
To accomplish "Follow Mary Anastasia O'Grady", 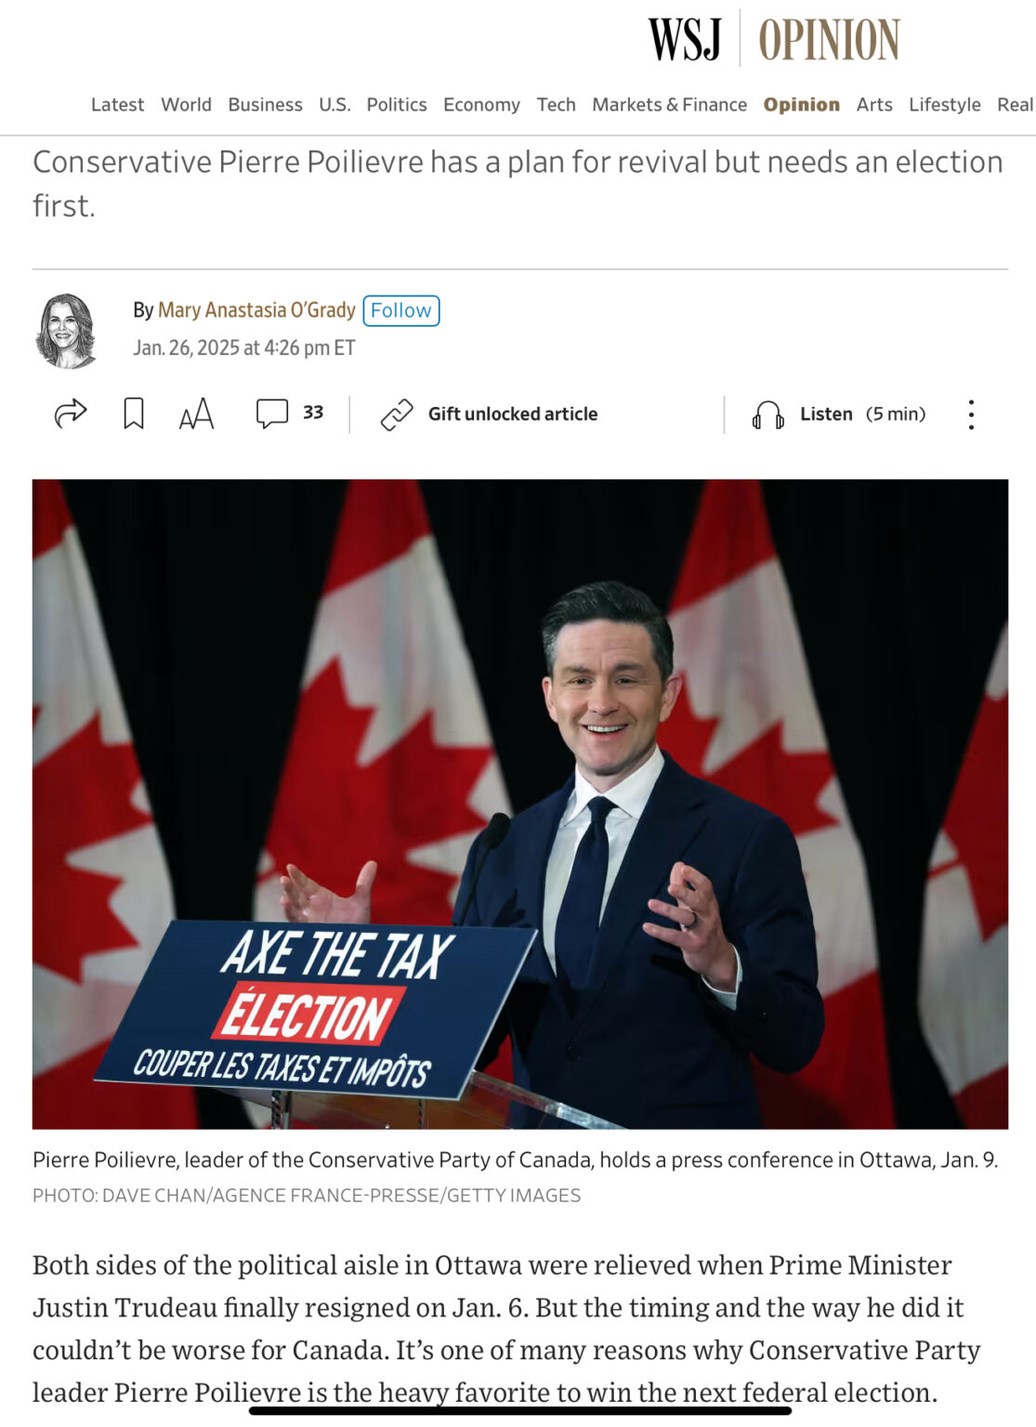I will (400, 310).
